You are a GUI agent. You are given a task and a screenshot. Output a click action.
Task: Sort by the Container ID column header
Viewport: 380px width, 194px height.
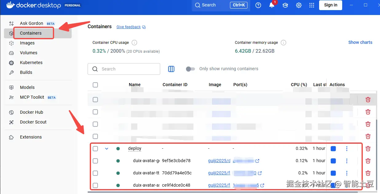point(175,85)
